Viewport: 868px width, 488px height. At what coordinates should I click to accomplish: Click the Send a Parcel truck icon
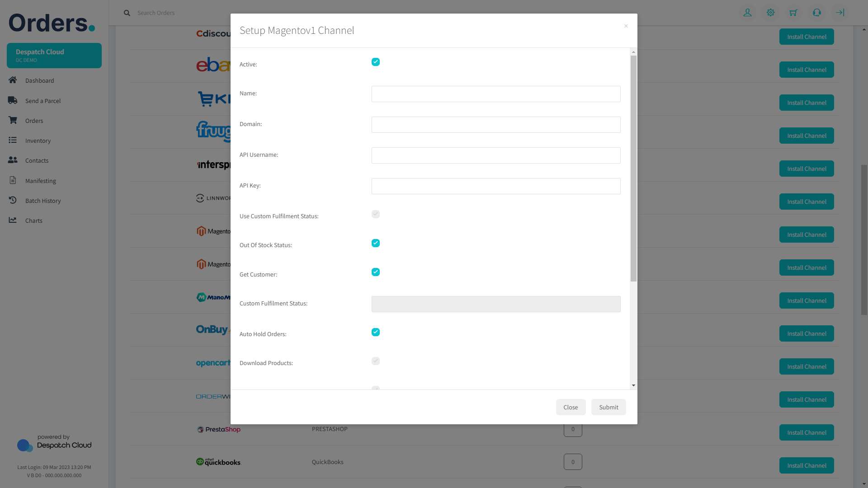(13, 100)
